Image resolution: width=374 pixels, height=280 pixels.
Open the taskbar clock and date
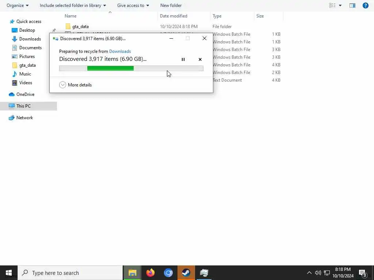tap(343, 273)
